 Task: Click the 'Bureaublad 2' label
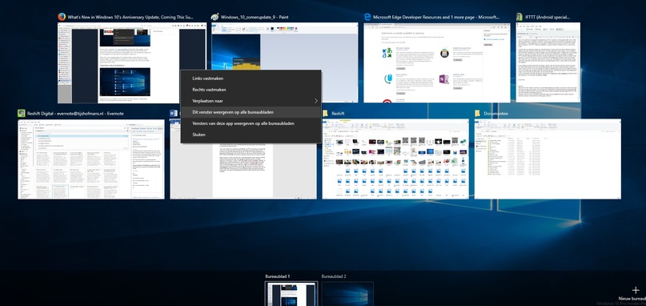334,276
